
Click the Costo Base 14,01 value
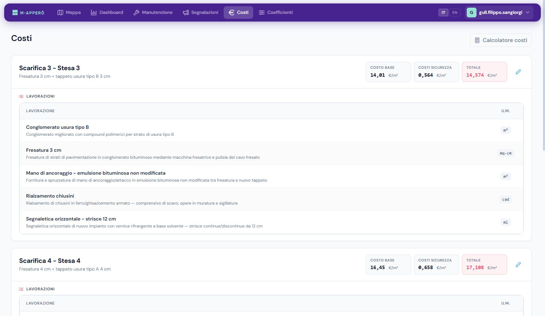click(378, 75)
